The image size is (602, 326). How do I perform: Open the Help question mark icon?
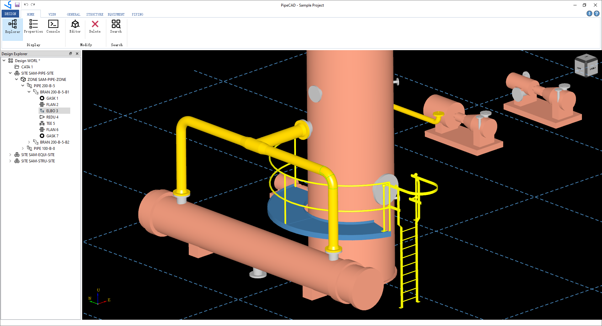coord(597,13)
